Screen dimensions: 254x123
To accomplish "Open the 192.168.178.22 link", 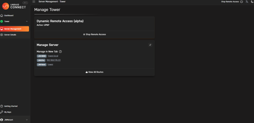I will (54, 60).
